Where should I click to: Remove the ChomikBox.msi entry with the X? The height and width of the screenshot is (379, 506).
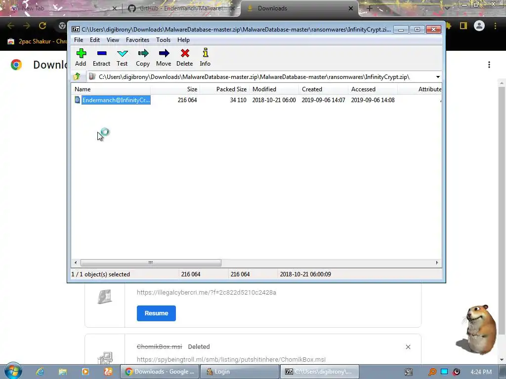click(x=408, y=347)
